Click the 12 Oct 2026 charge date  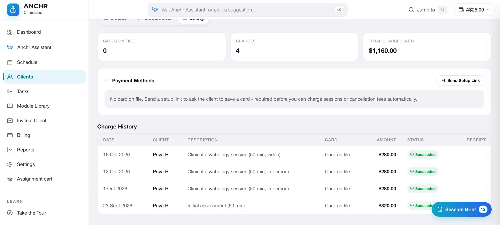[116, 172]
